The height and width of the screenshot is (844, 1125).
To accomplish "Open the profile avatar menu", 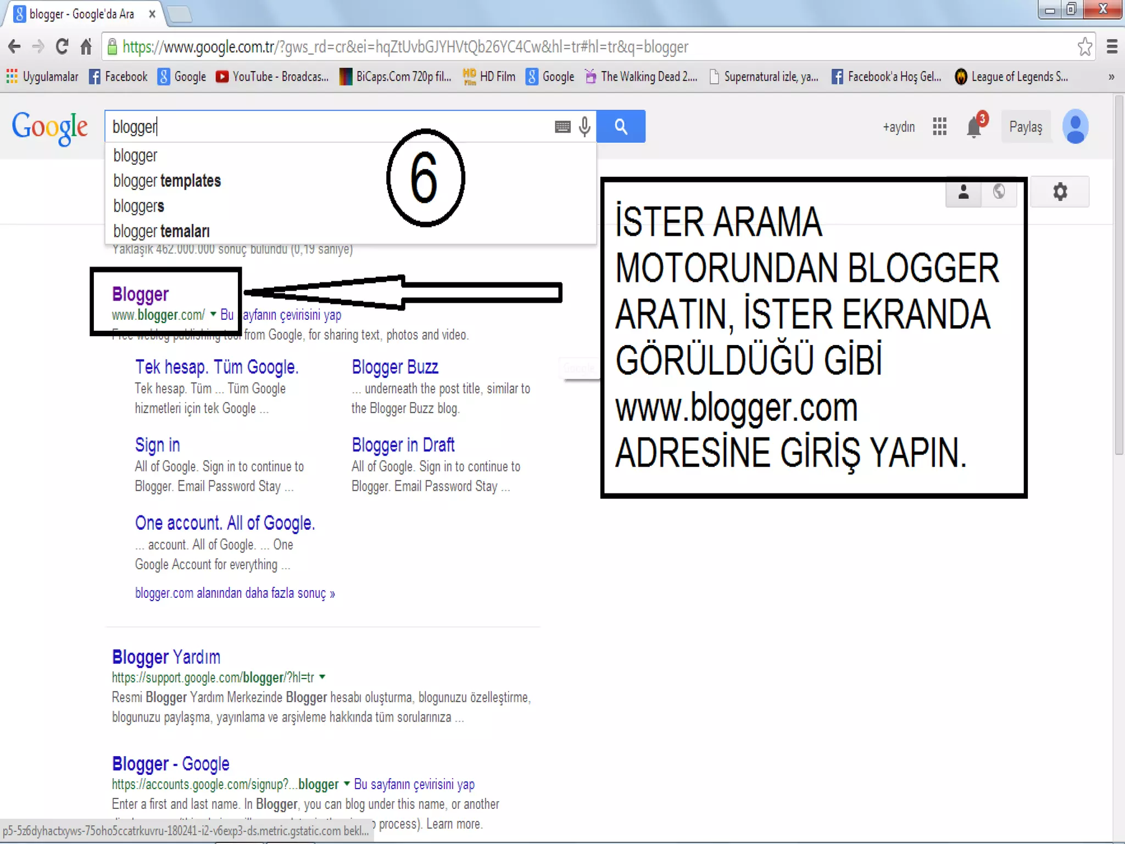I will tap(1076, 126).
